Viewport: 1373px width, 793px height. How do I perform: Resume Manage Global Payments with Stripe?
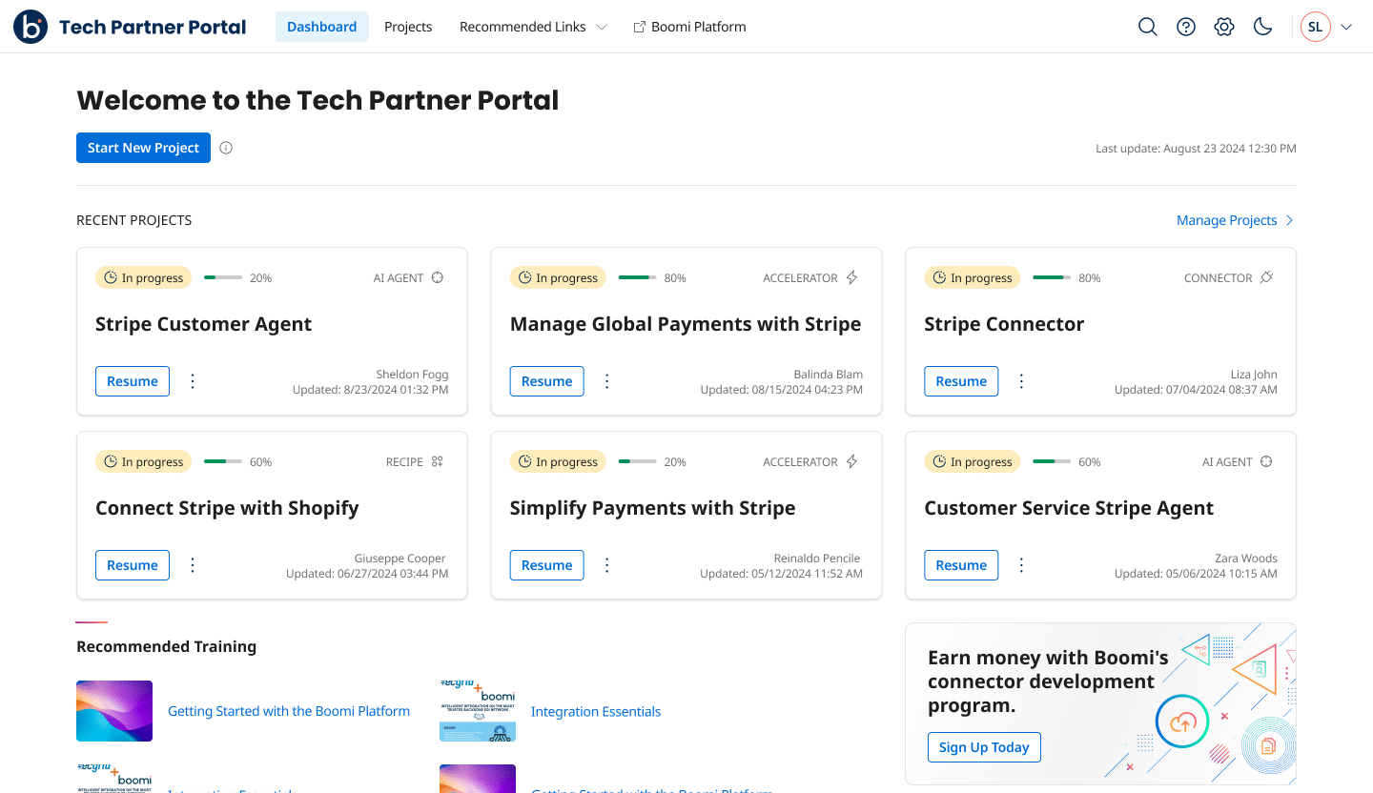(547, 381)
